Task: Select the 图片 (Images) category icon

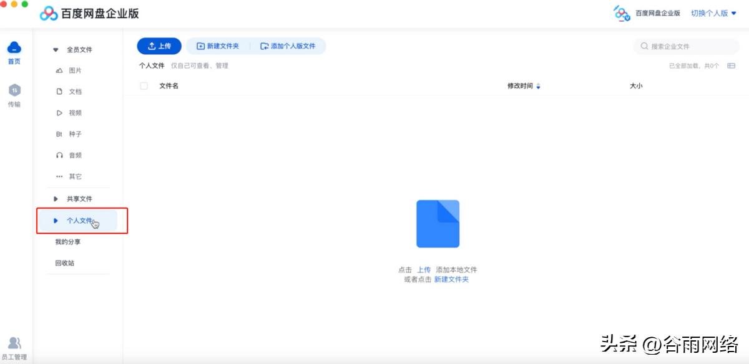Action: point(58,70)
